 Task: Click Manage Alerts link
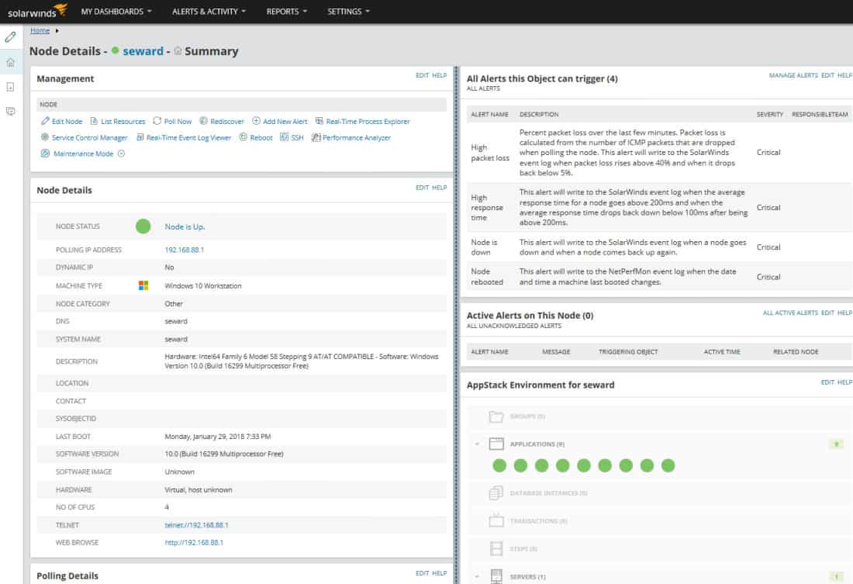click(x=793, y=76)
